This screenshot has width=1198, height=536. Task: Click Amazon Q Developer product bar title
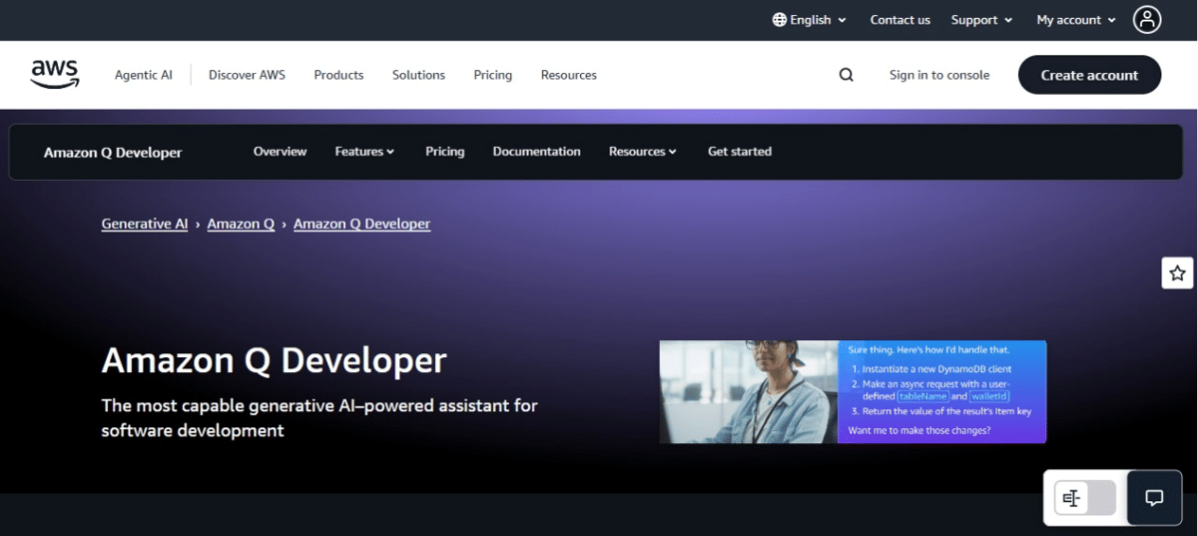pyautogui.click(x=113, y=153)
